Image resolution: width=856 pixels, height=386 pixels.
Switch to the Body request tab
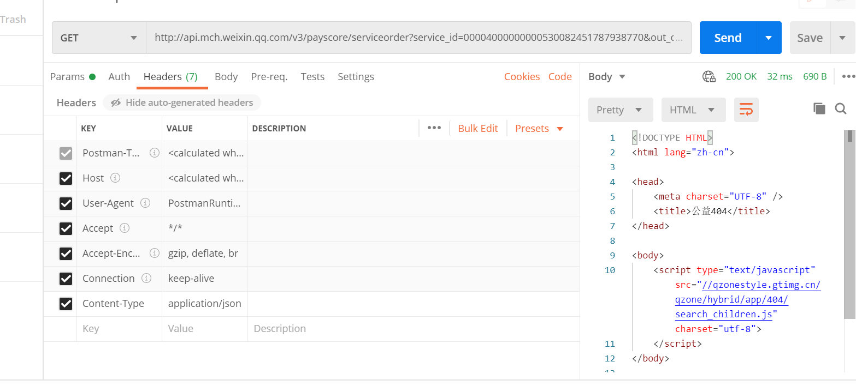[226, 77]
